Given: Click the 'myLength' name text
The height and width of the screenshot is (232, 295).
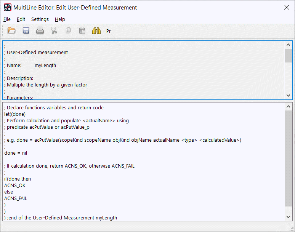Looking at the screenshot, I should pyautogui.click(x=45, y=66).
